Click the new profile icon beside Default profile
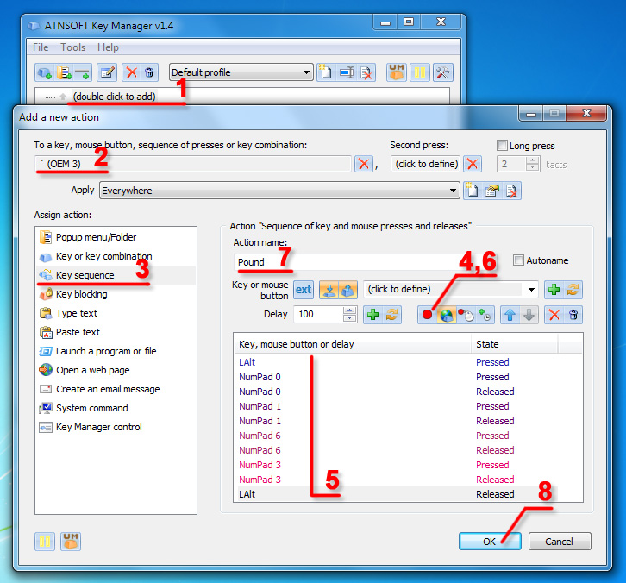This screenshot has height=583, width=626. pyautogui.click(x=326, y=72)
